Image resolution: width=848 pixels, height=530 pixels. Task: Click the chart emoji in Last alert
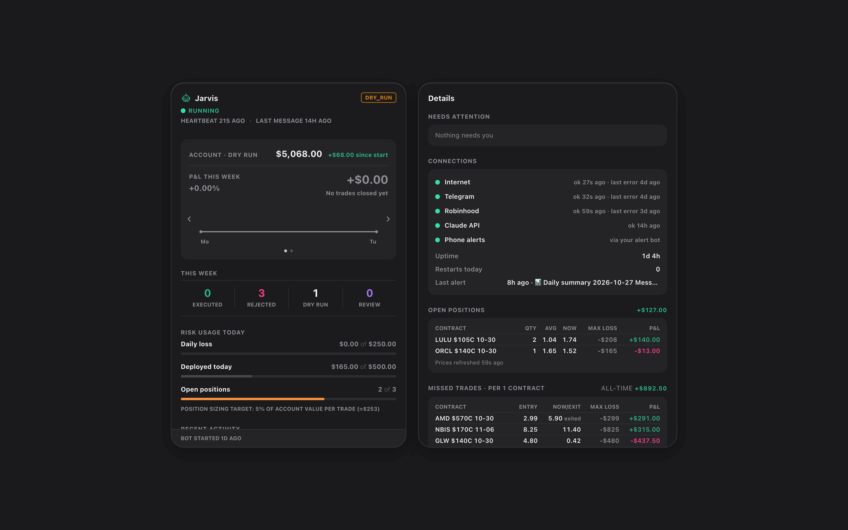[538, 282]
